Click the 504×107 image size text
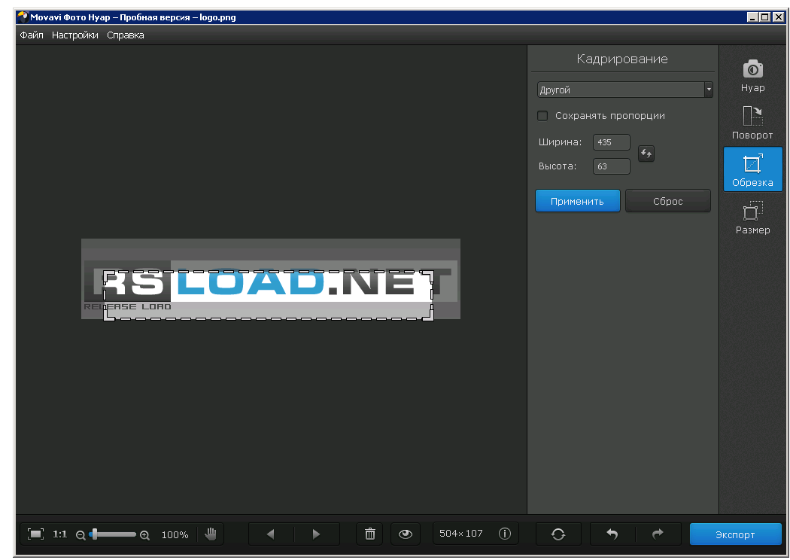Image resolution: width=790 pixels, height=560 pixels. click(x=460, y=534)
